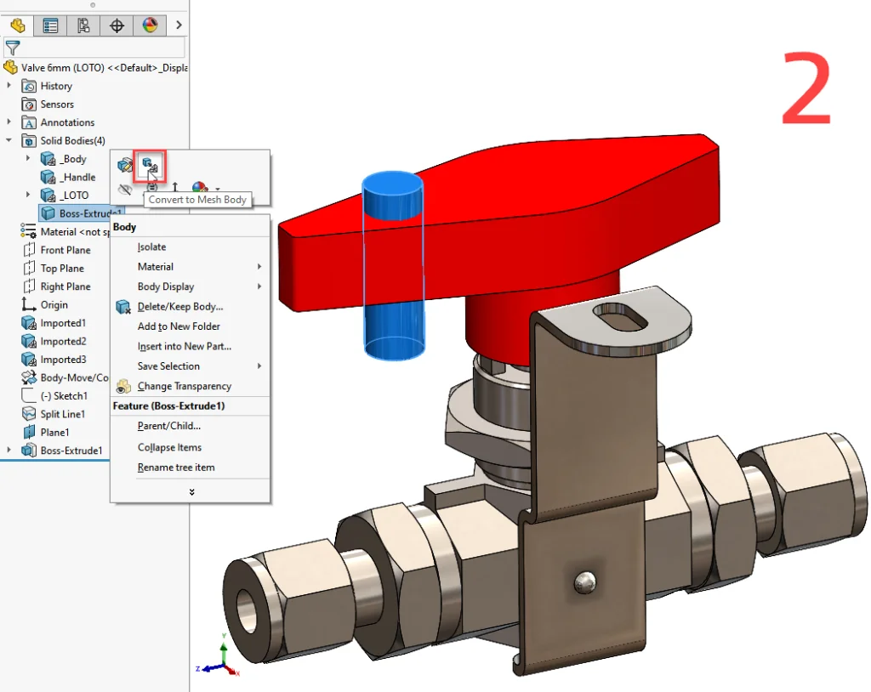Click the Edit Feature icon in context toolbar
871x692 pixels.
(x=125, y=165)
